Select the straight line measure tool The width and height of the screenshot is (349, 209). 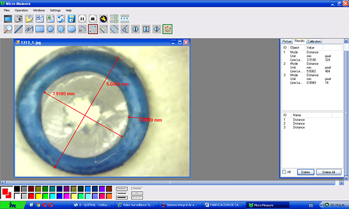tap(19, 29)
